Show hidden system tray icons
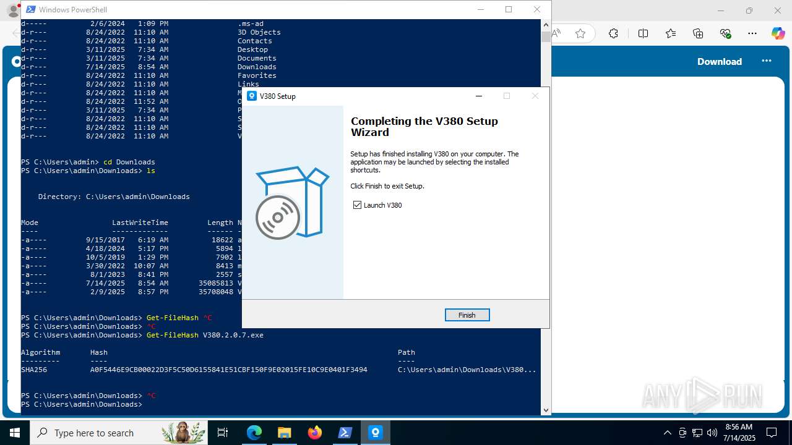The height and width of the screenshot is (445, 792). (x=667, y=433)
